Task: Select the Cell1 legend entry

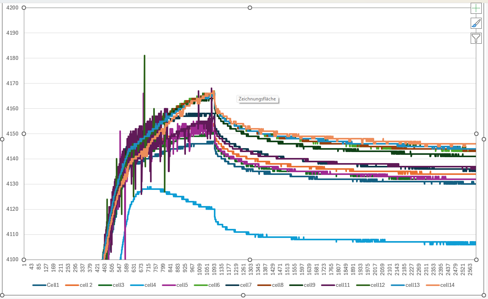Action: click(x=46, y=285)
